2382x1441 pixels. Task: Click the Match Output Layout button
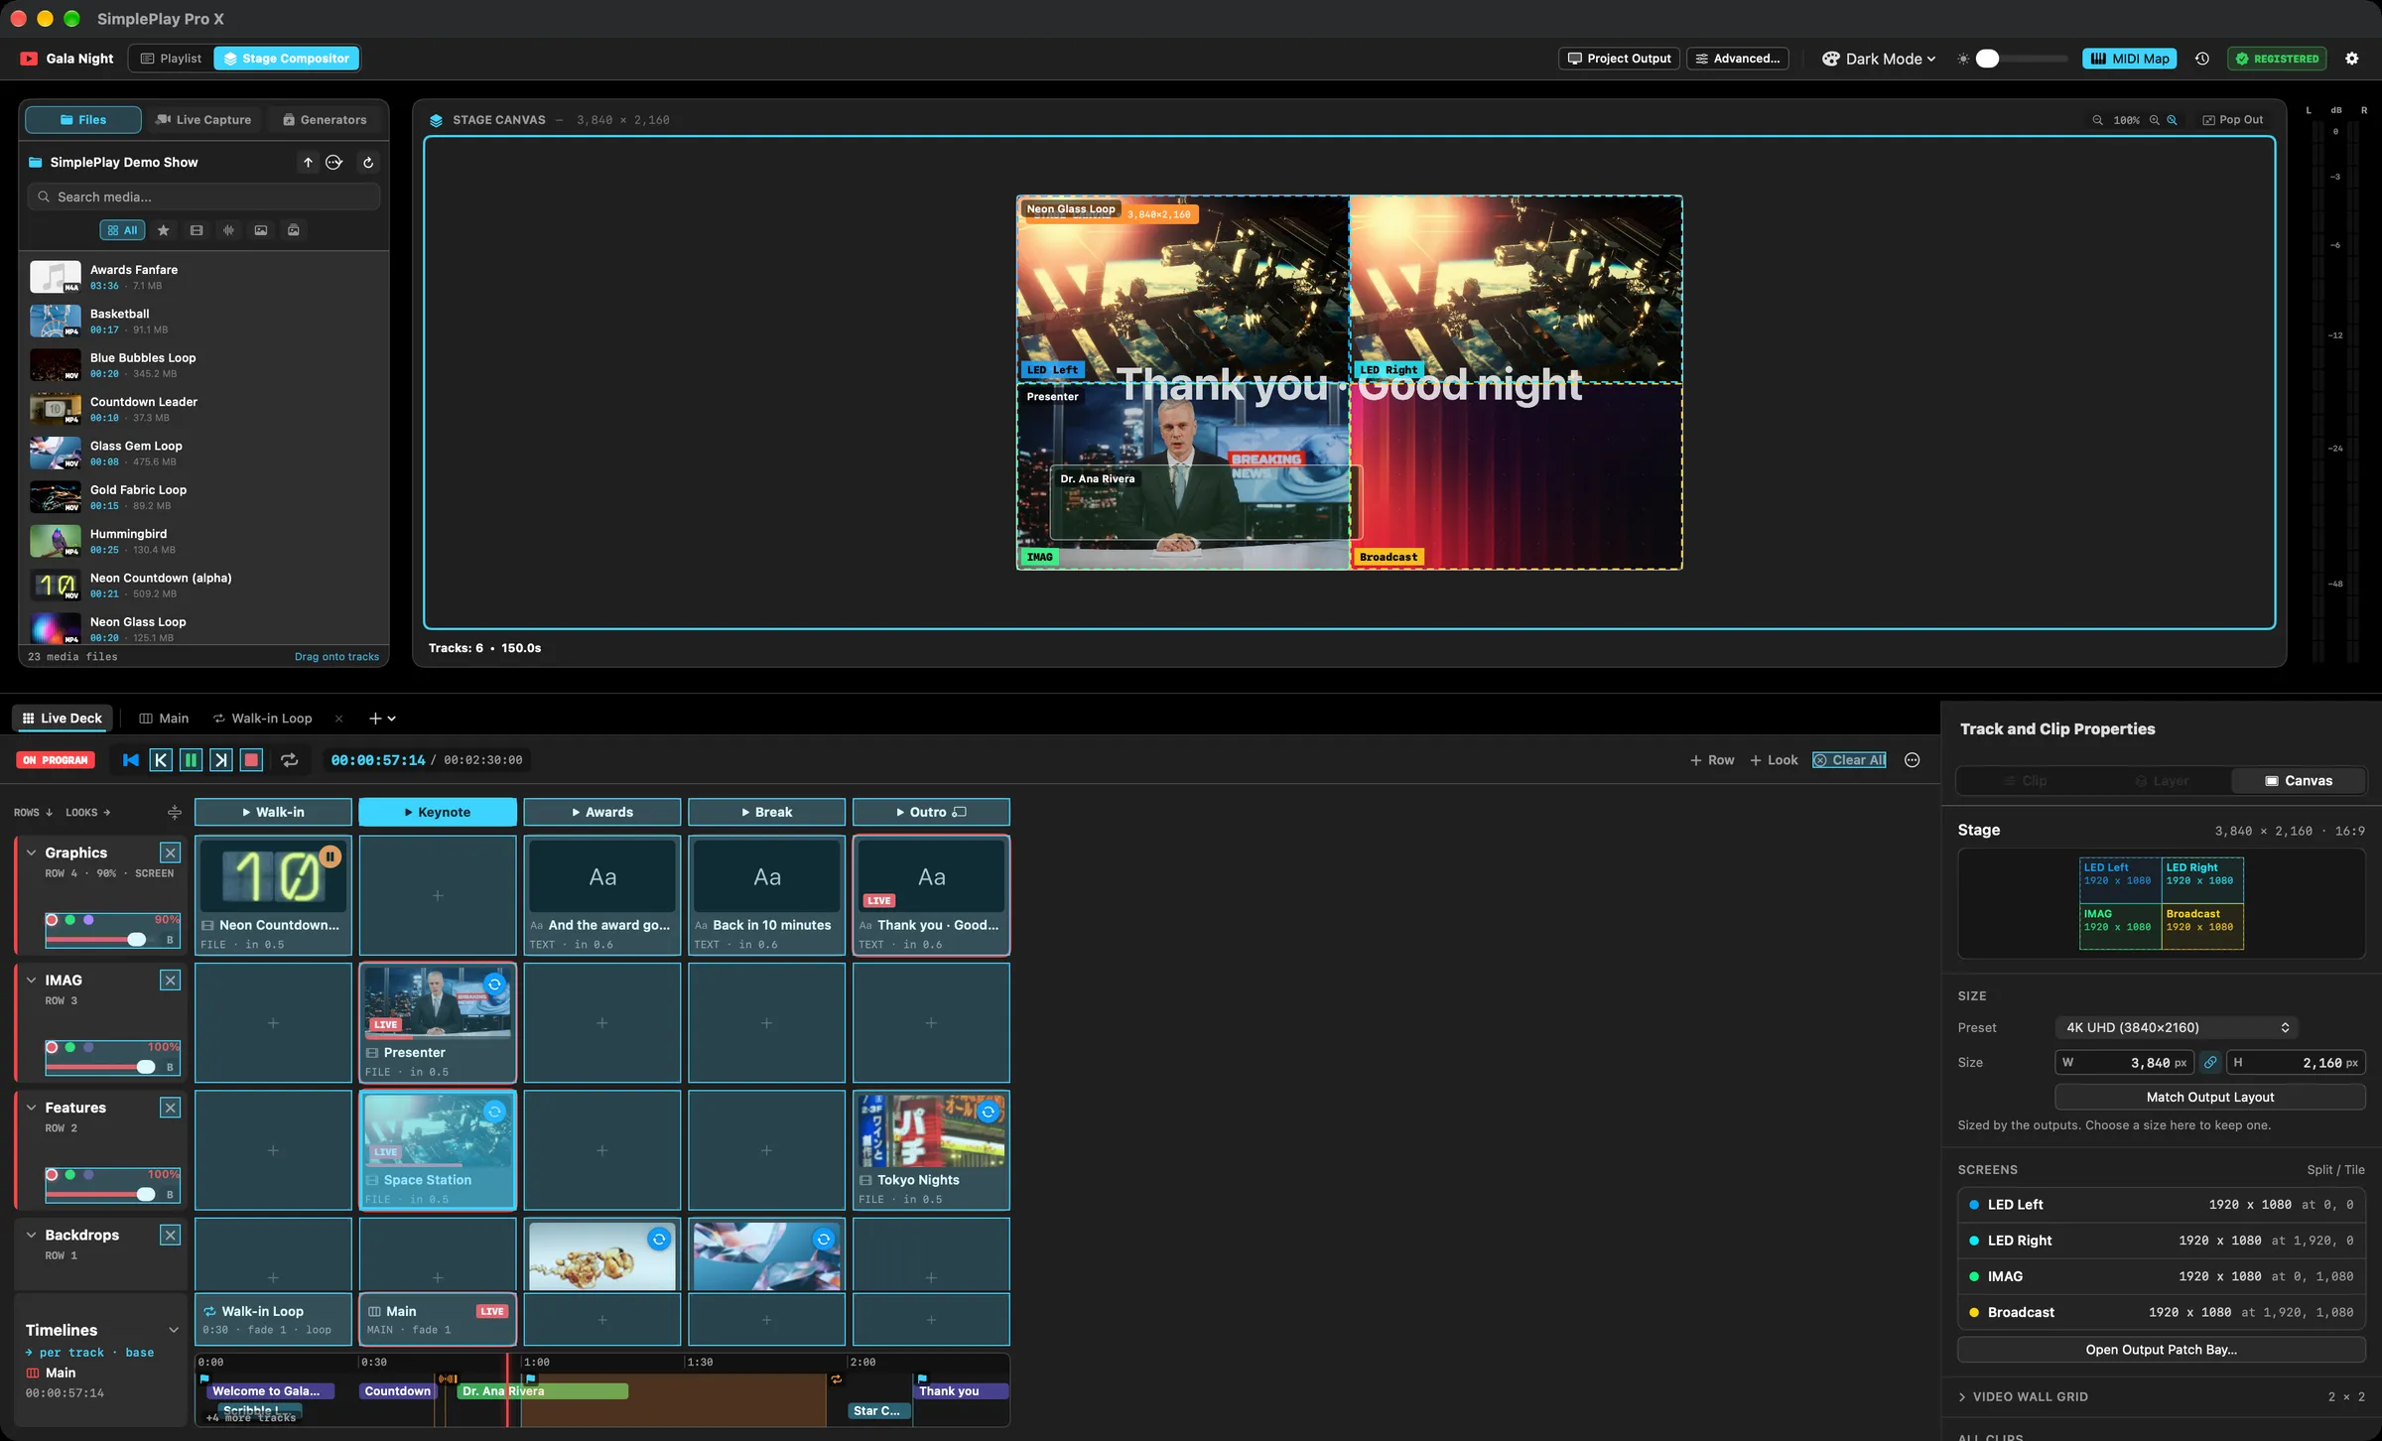2209,1097
